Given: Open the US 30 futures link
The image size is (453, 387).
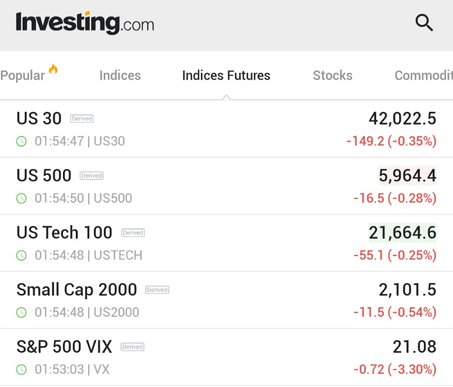Looking at the screenshot, I should coord(39,119).
